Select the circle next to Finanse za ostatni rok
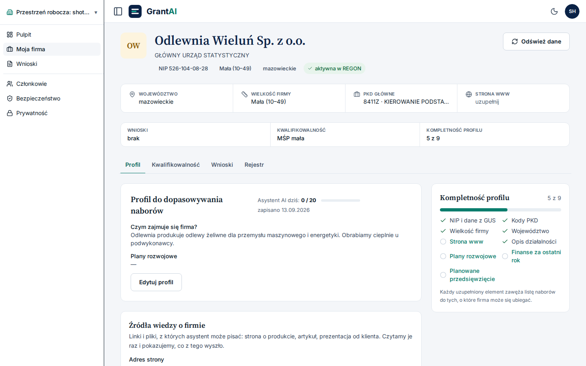Image resolution: width=586 pixels, height=366 pixels. click(505, 256)
